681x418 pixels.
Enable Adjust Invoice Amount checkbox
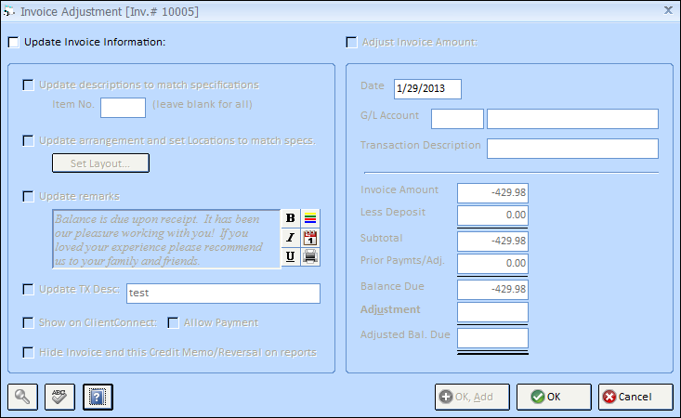[351, 43]
